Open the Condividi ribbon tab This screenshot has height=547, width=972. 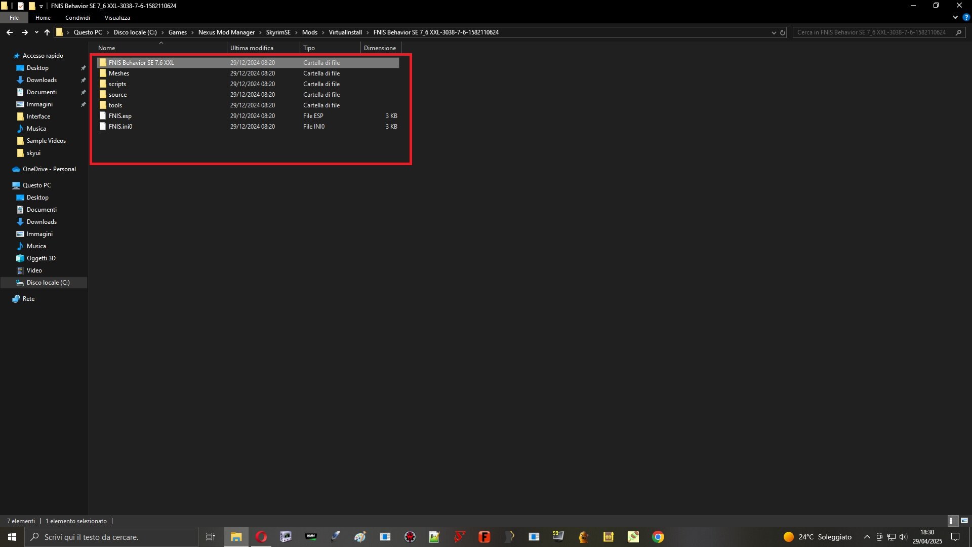pyautogui.click(x=77, y=18)
